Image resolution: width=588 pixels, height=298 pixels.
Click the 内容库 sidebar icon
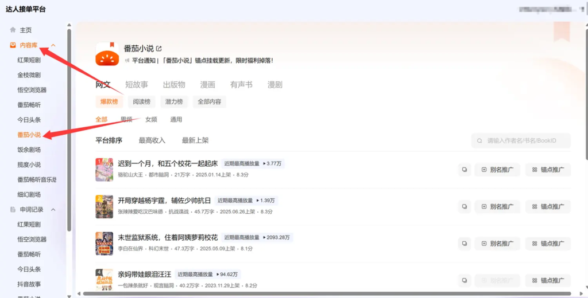[x=13, y=45]
